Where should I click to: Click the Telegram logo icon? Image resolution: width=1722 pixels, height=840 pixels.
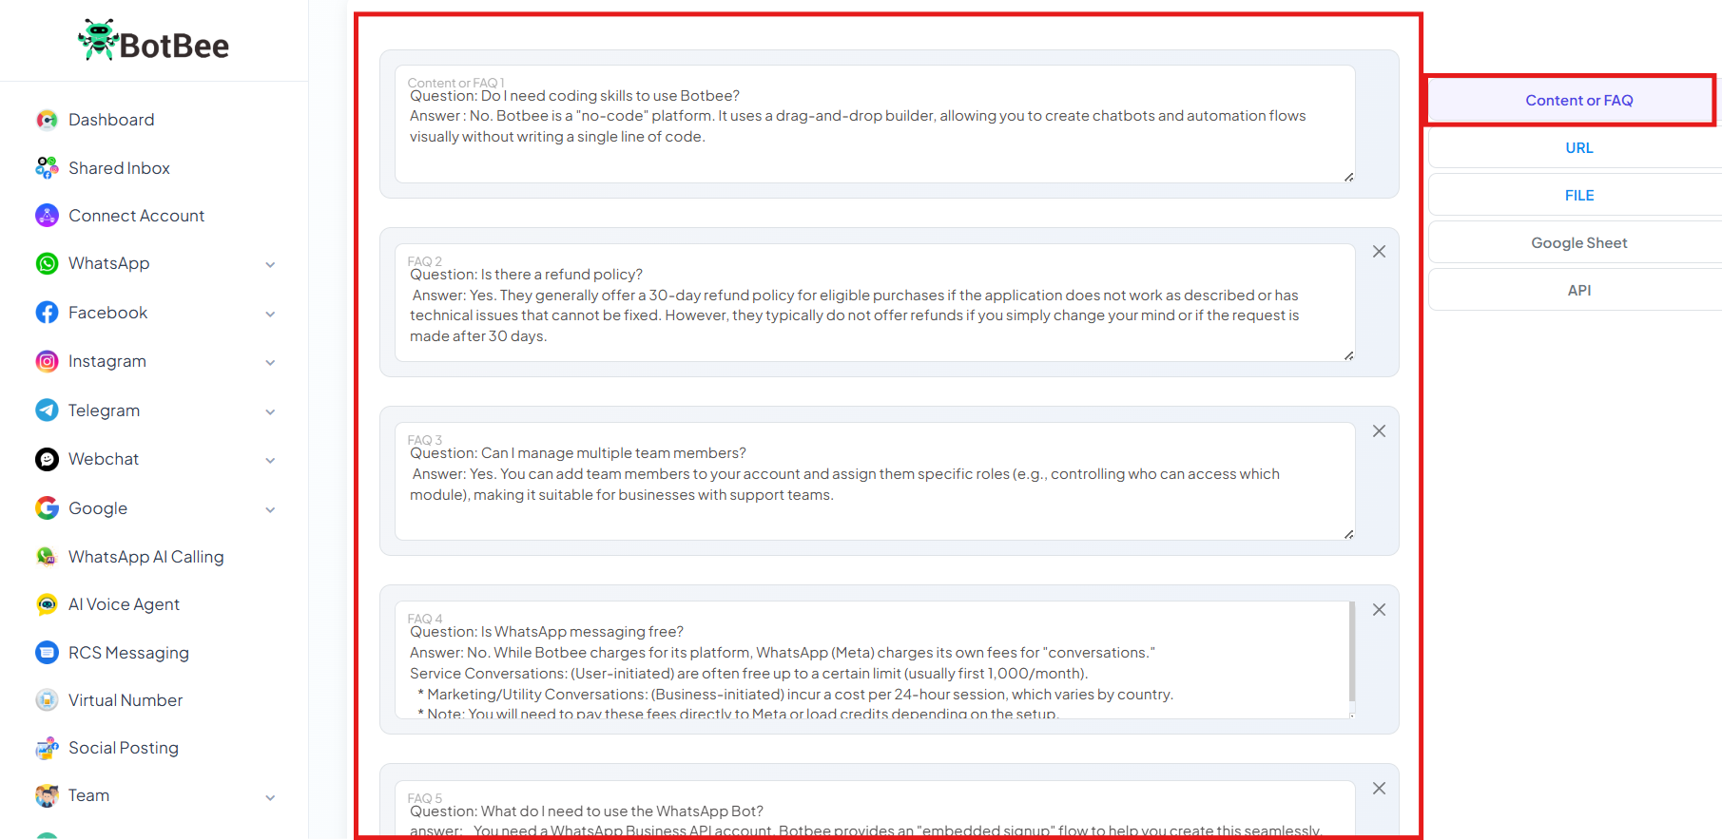point(47,410)
